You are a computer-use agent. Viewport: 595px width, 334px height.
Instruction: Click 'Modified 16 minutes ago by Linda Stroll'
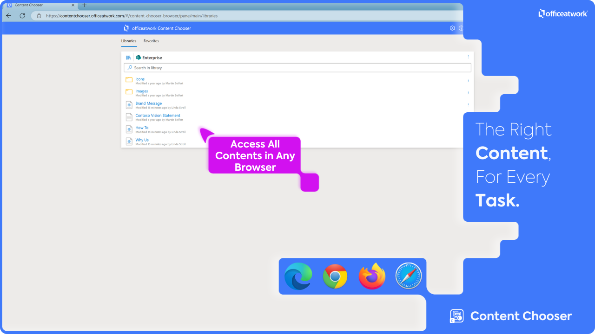pos(160,108)
